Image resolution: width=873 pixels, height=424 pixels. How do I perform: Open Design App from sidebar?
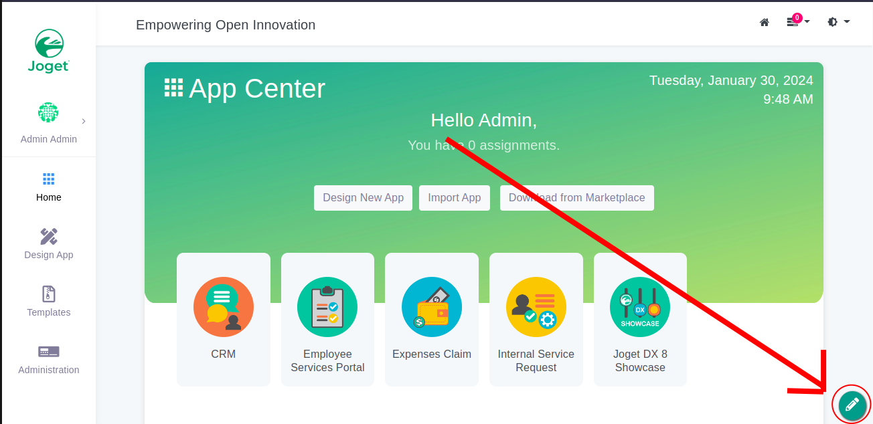pos(49,245)
